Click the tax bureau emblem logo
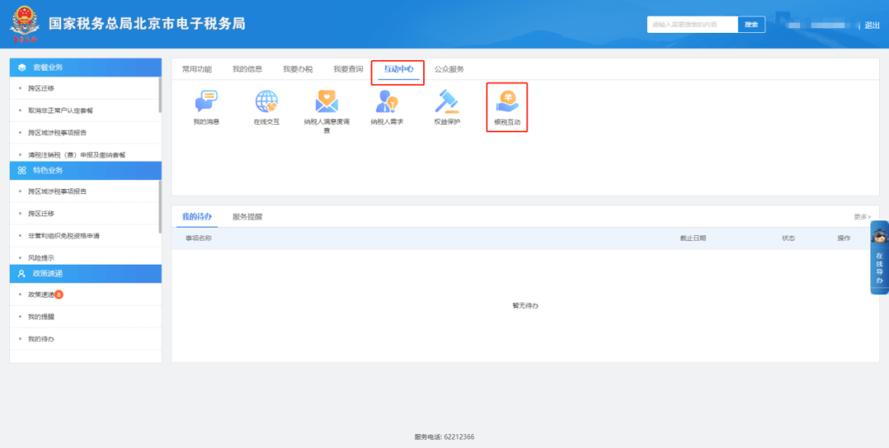 coord(25,25)
